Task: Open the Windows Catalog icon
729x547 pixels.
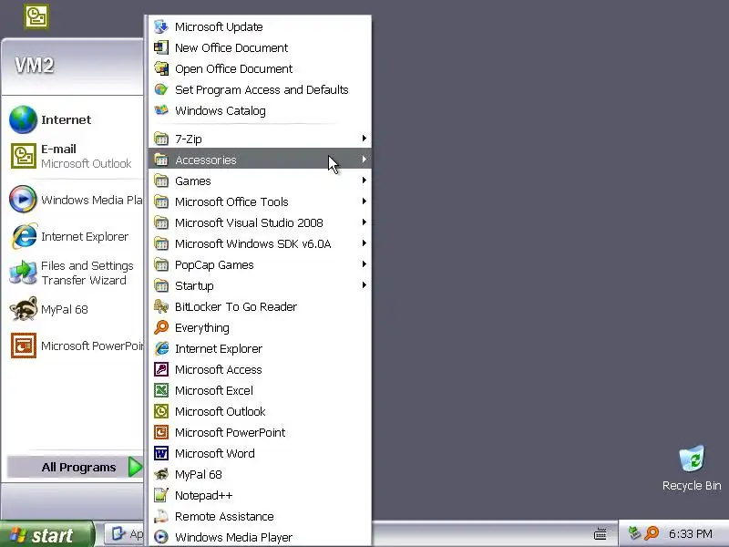Action: click(161, 110)
